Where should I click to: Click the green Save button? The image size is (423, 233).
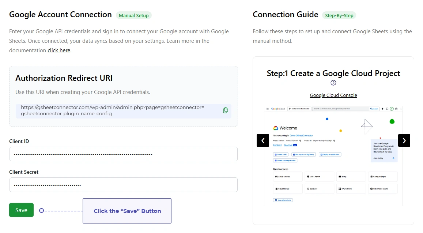[21, 210]
